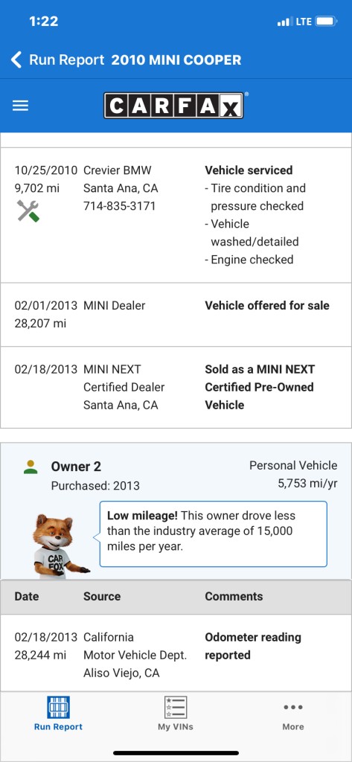
Task: Switch to Run Report tab label
Action: (58, 726)
